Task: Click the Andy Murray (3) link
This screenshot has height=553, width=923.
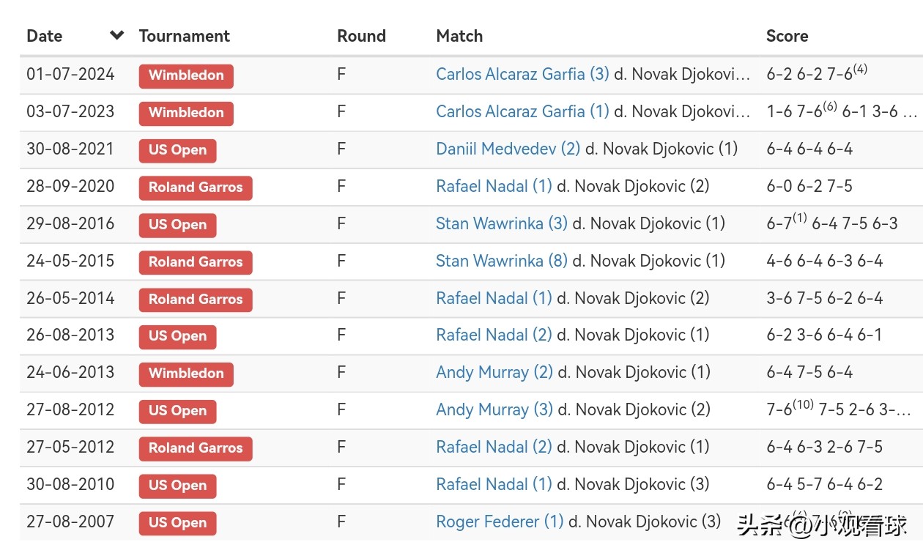Action: [x=494, y=409]
